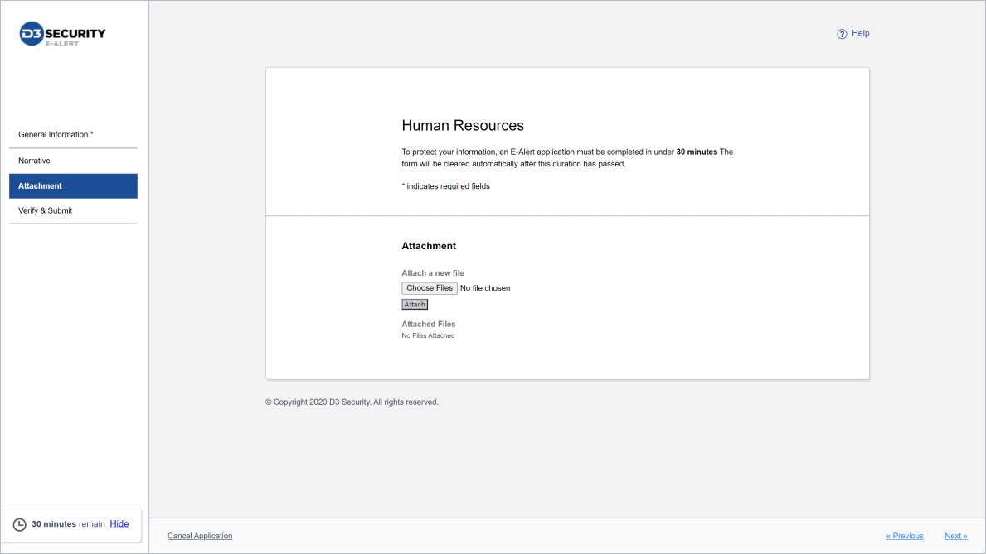Click the Cancel Application link
This screenshot has width=986, height=554.
point(200,536)
